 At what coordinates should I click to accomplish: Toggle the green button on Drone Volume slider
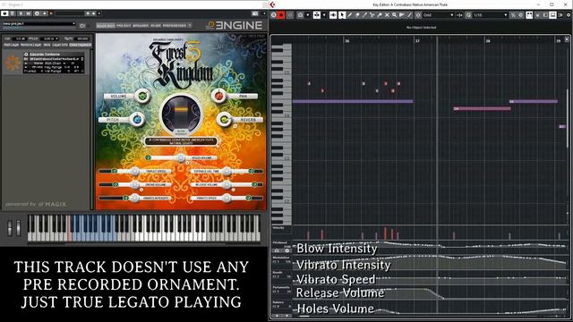pos(115,184)
